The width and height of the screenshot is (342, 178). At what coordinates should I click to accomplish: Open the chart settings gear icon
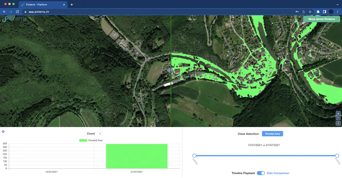coord(3,132)
